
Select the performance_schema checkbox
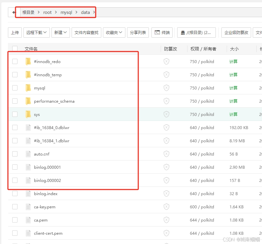click(x=15, y=101)
